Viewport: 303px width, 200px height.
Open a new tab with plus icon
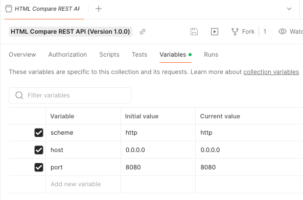[99, 9]
